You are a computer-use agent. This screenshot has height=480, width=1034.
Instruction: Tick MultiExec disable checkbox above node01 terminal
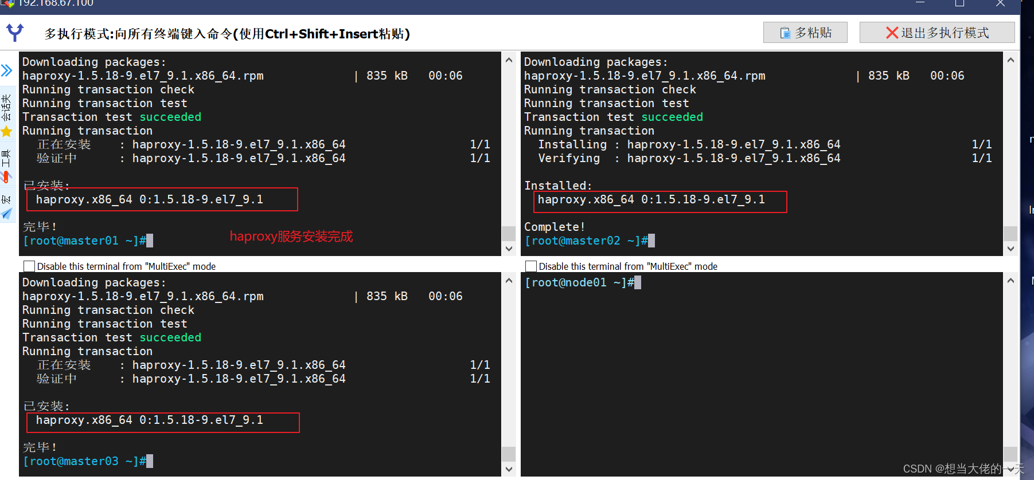(x=531, y=266)
